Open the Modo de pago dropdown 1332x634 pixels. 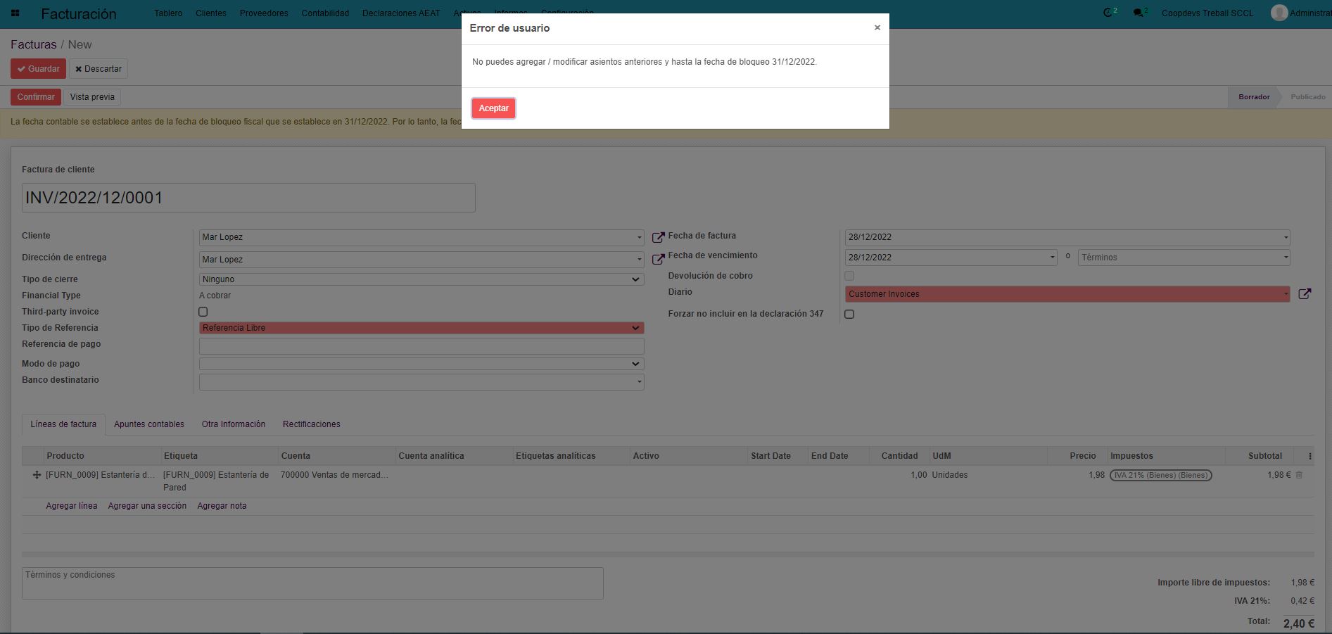tap(421, 364)
